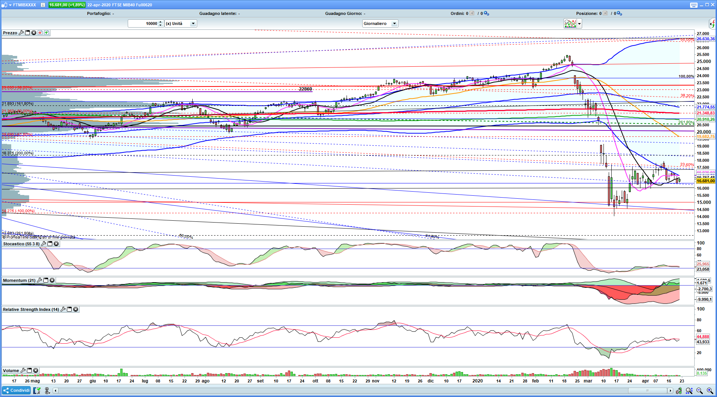Image resolution: width=717 pixels, height=397 pixels.
Task: Click the horizontal time scrollbar thumb
Action: (648, 391)
